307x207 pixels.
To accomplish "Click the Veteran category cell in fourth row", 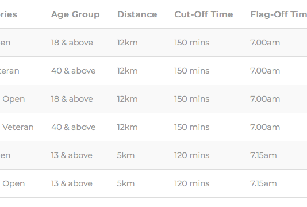I will pyautogui.click(x=17, y=127).
